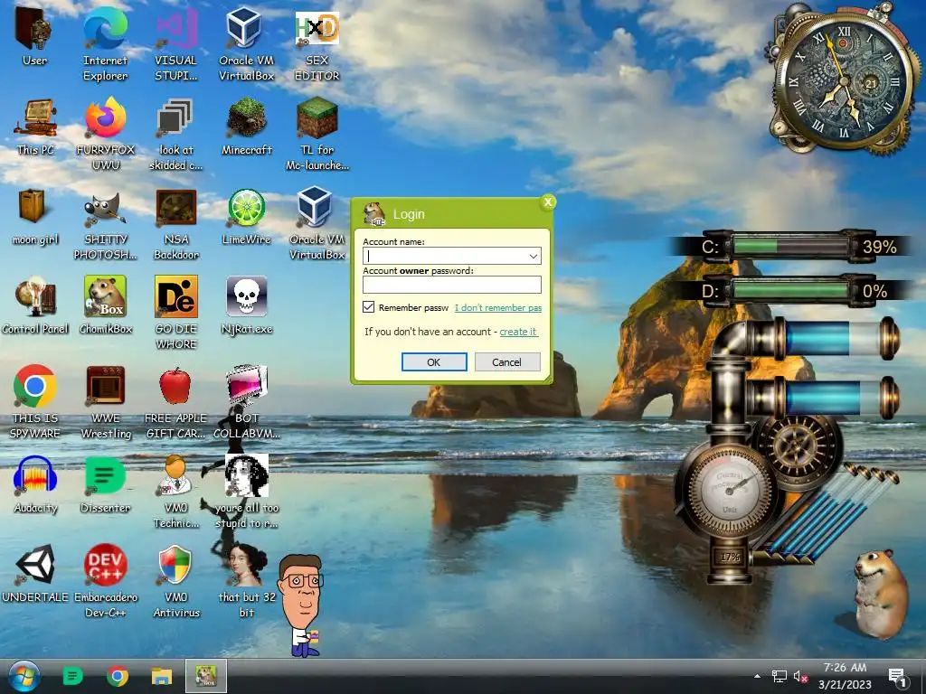
Task: Select the ChomikBox taskbar button
Action: coord(206,676)
